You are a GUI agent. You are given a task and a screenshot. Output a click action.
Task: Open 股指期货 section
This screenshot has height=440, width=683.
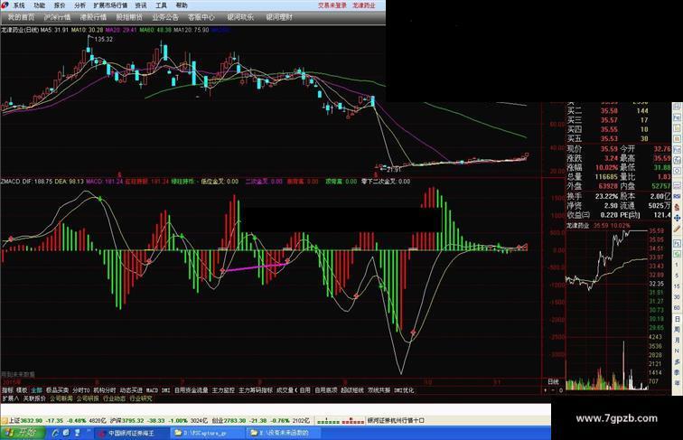click(129, 17)
